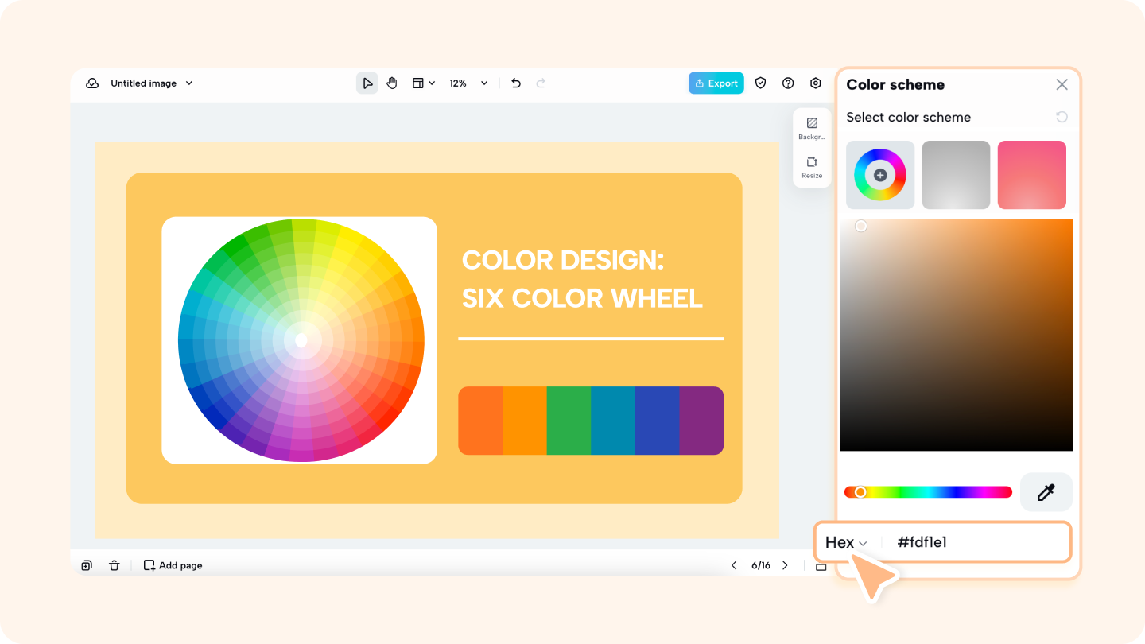Image resolution: width=1145 pixels, height=644 pixels.
Task: Click Add page
Action: [x=173, y=565]
